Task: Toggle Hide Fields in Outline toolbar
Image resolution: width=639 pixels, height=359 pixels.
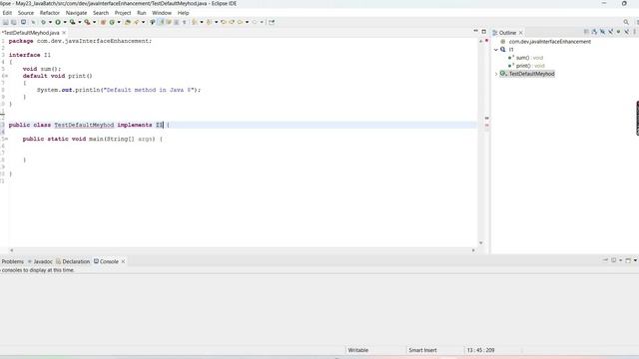Action: pos(603,32)
